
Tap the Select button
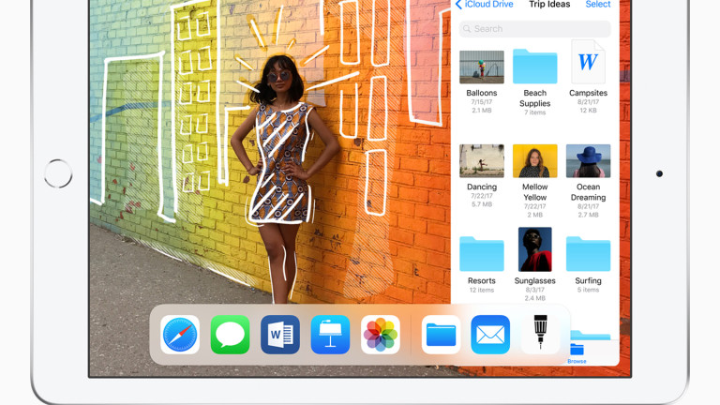(598, 5)
